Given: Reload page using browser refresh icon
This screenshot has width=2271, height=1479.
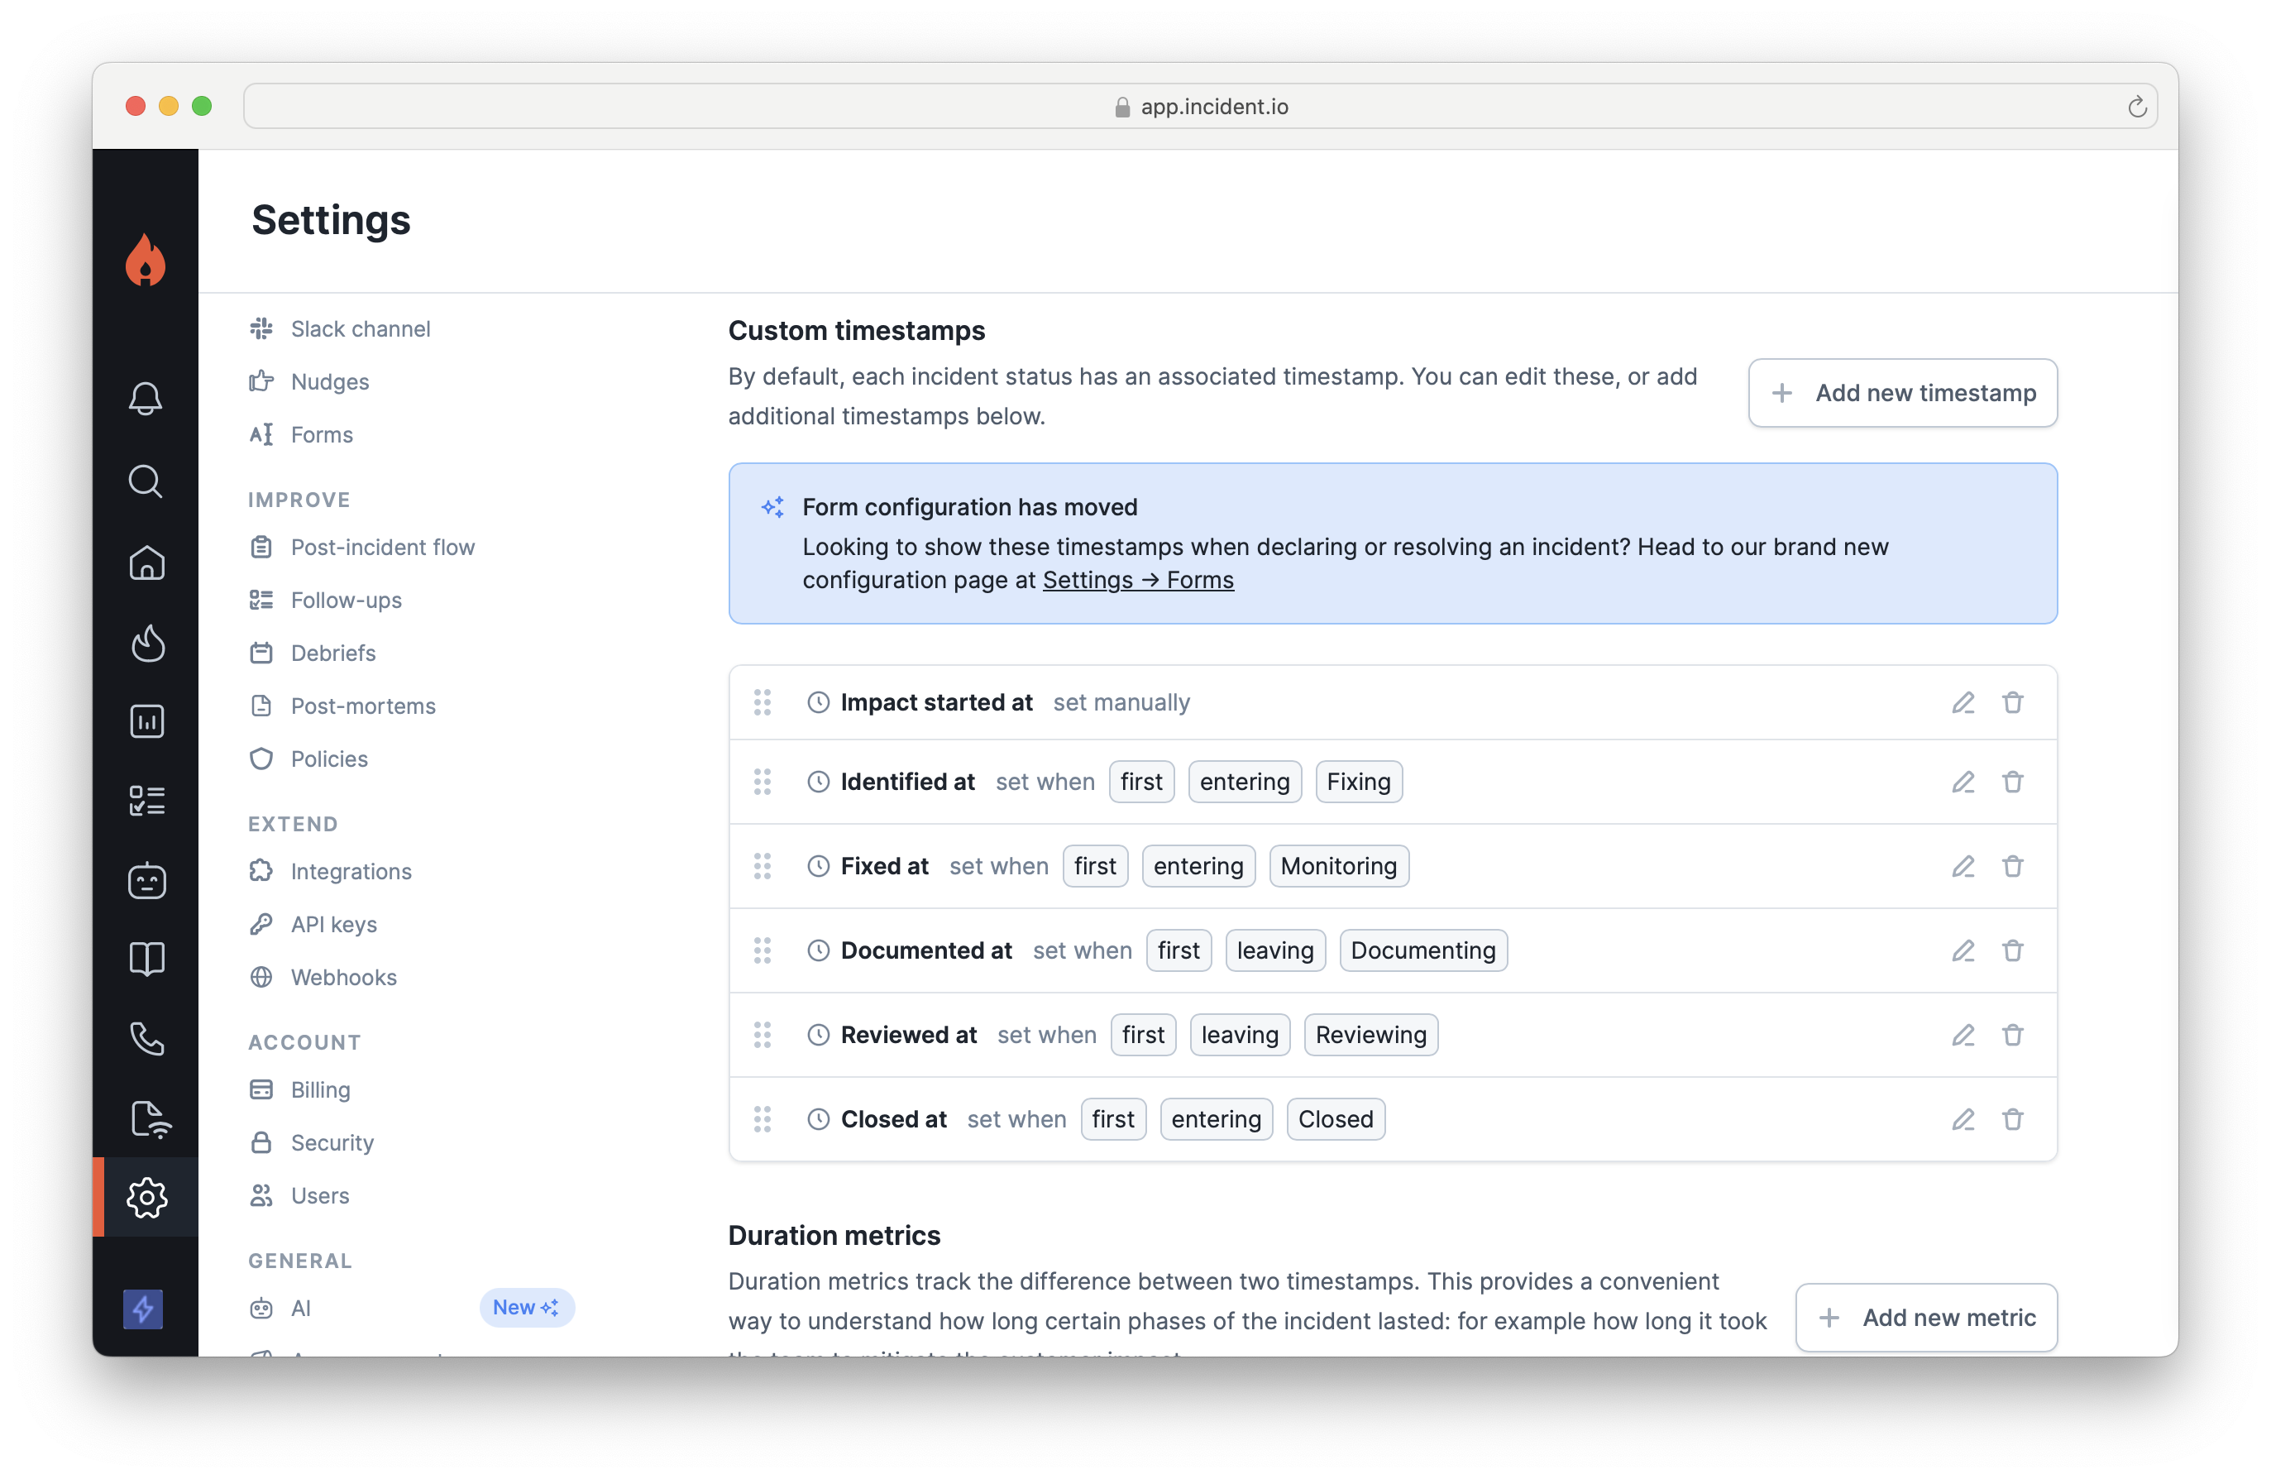Looking at the screenshot, I should point(2136,107).
